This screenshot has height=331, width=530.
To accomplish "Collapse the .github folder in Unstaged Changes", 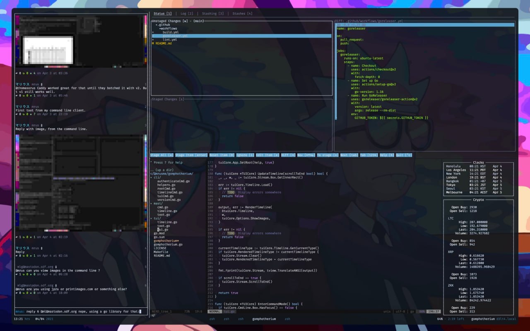I will click(x=156, y=25).
